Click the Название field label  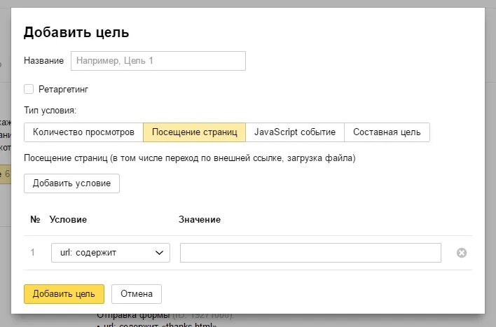click(x=43, y=61)
